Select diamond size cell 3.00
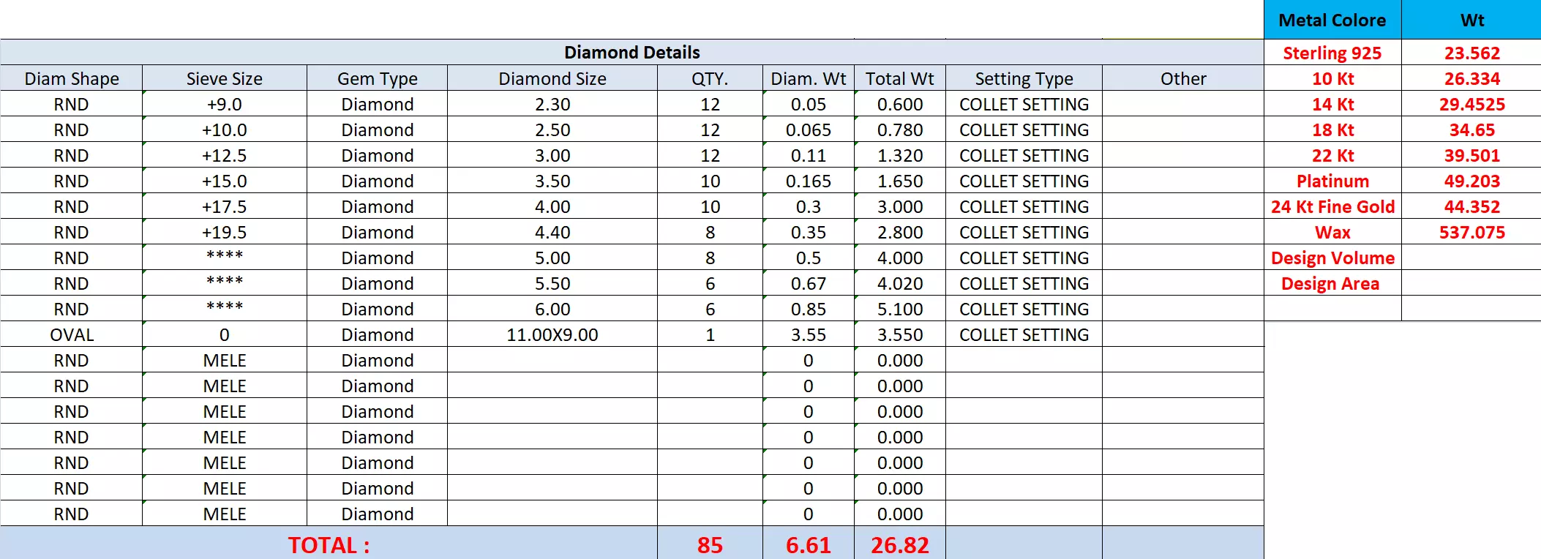The image size is (1541, 559). [x=552, y=155]
